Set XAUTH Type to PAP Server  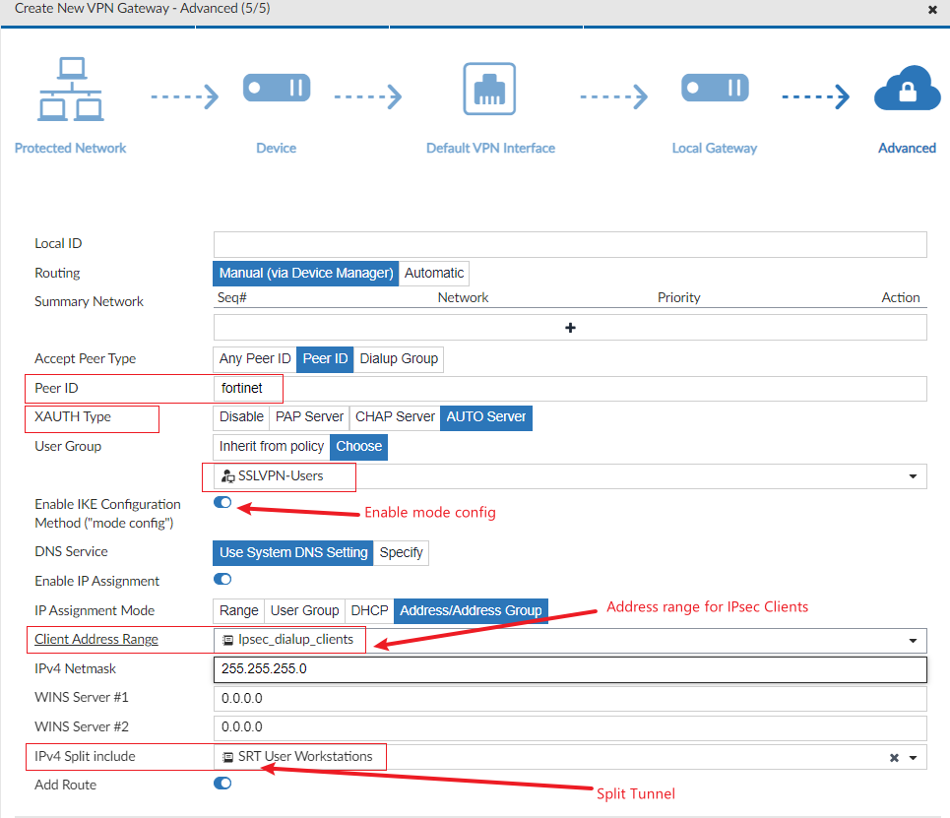pyautogui.click(x=309, y=417)
